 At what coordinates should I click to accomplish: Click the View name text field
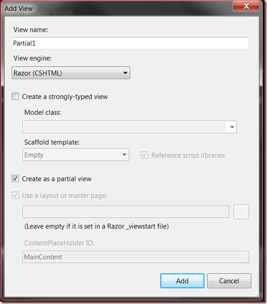130,43
